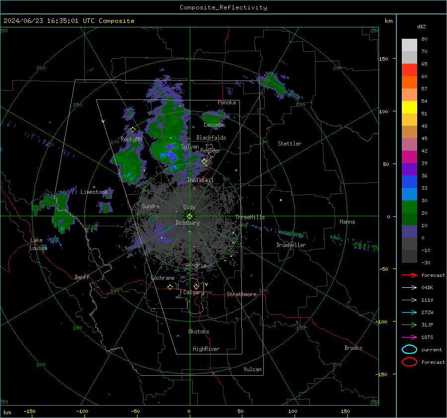Click the Airdrie city label
The width and height of the screenshot is (447, 418).
coord(196,265)
